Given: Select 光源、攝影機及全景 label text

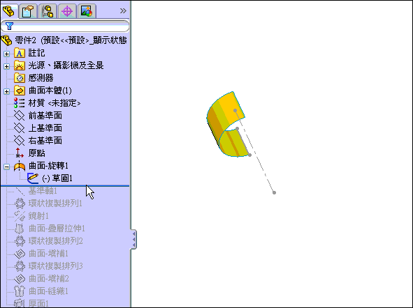Looking at the screenshot, I should [x=66, y=66].
